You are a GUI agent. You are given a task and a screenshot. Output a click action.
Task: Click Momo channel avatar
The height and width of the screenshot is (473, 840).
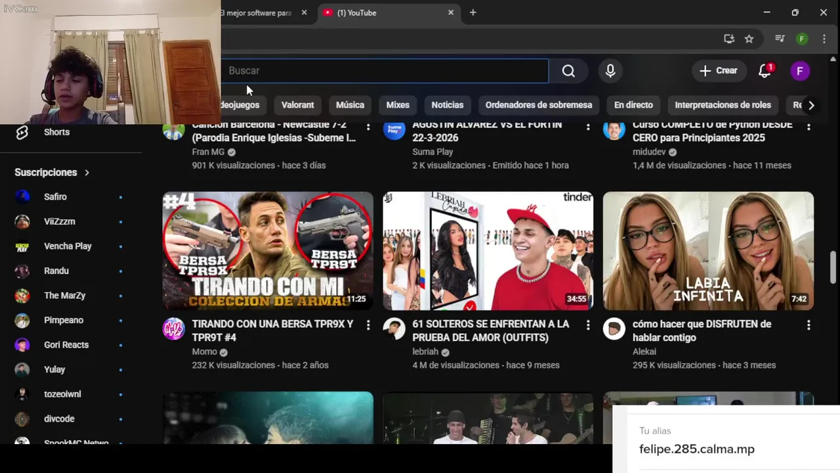[174, 328]
